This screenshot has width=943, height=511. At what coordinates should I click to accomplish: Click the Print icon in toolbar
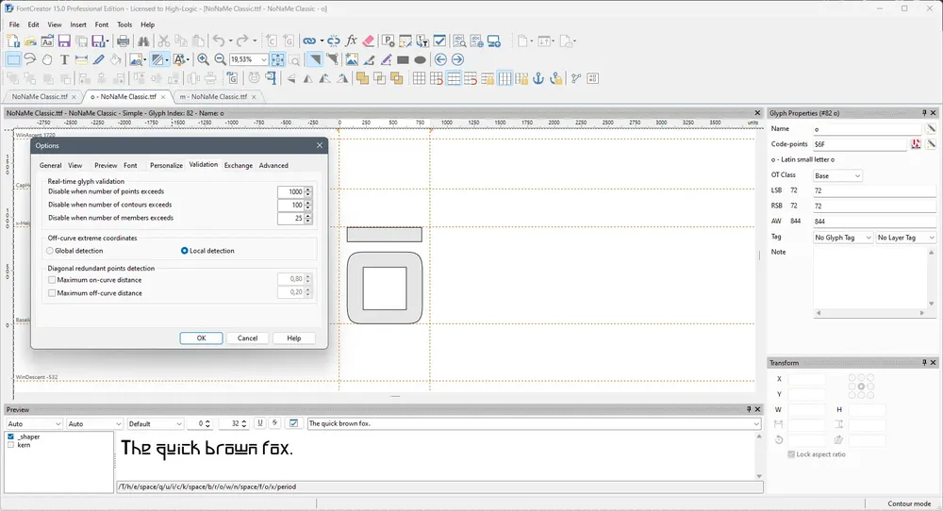pos(123,41)
